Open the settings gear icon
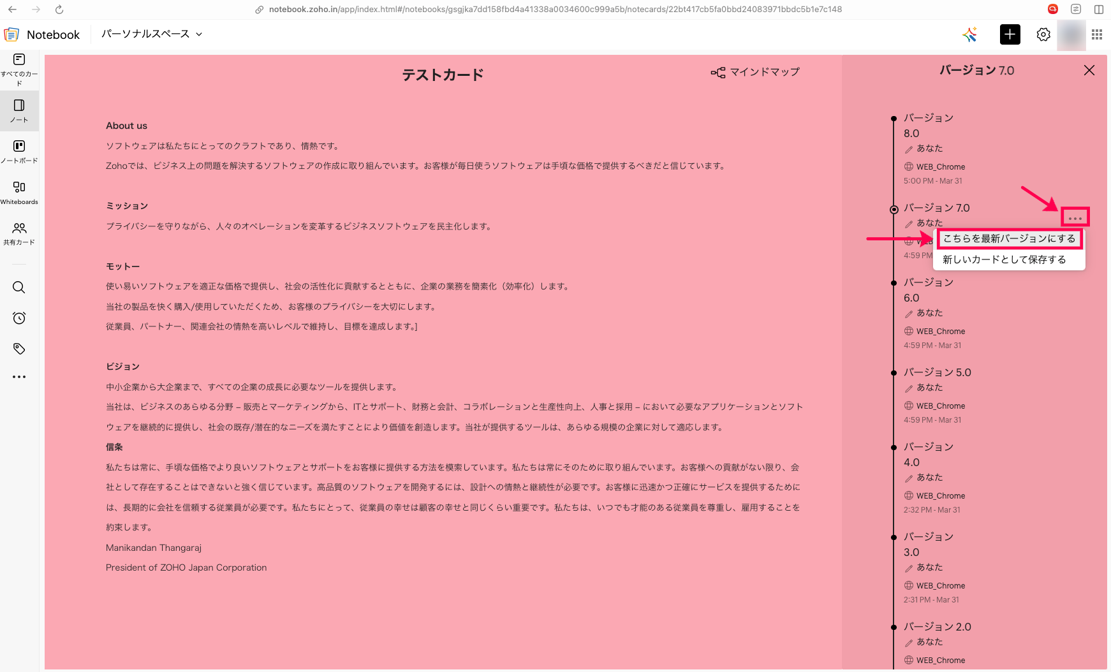This screenshot has width=1111, height=672. [x=1043, y=34]
